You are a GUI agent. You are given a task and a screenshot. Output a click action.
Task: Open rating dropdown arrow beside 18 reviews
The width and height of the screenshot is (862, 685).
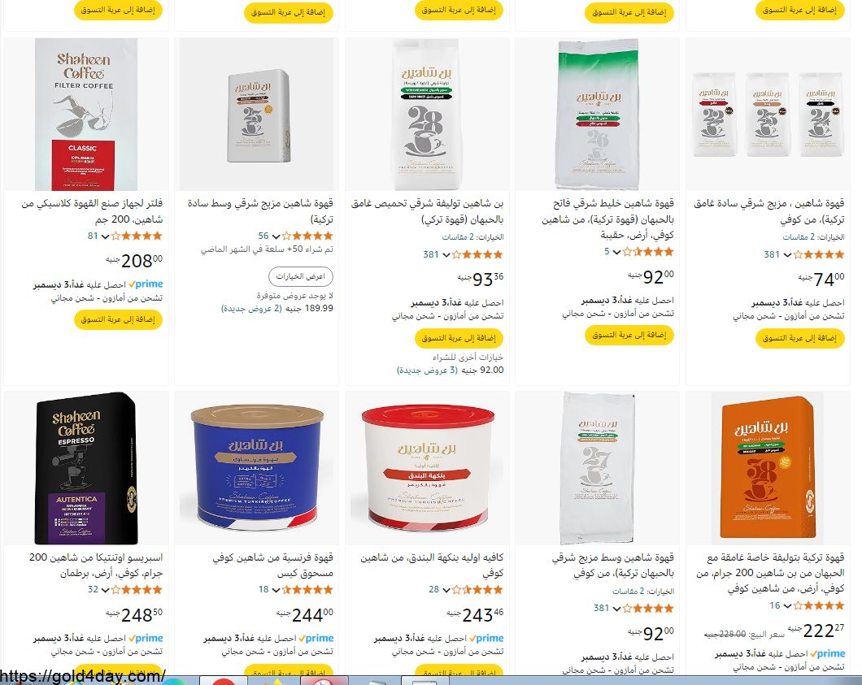[276, 590]
